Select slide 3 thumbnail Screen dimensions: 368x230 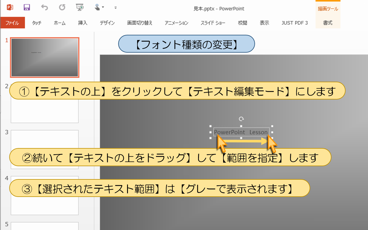45,149
